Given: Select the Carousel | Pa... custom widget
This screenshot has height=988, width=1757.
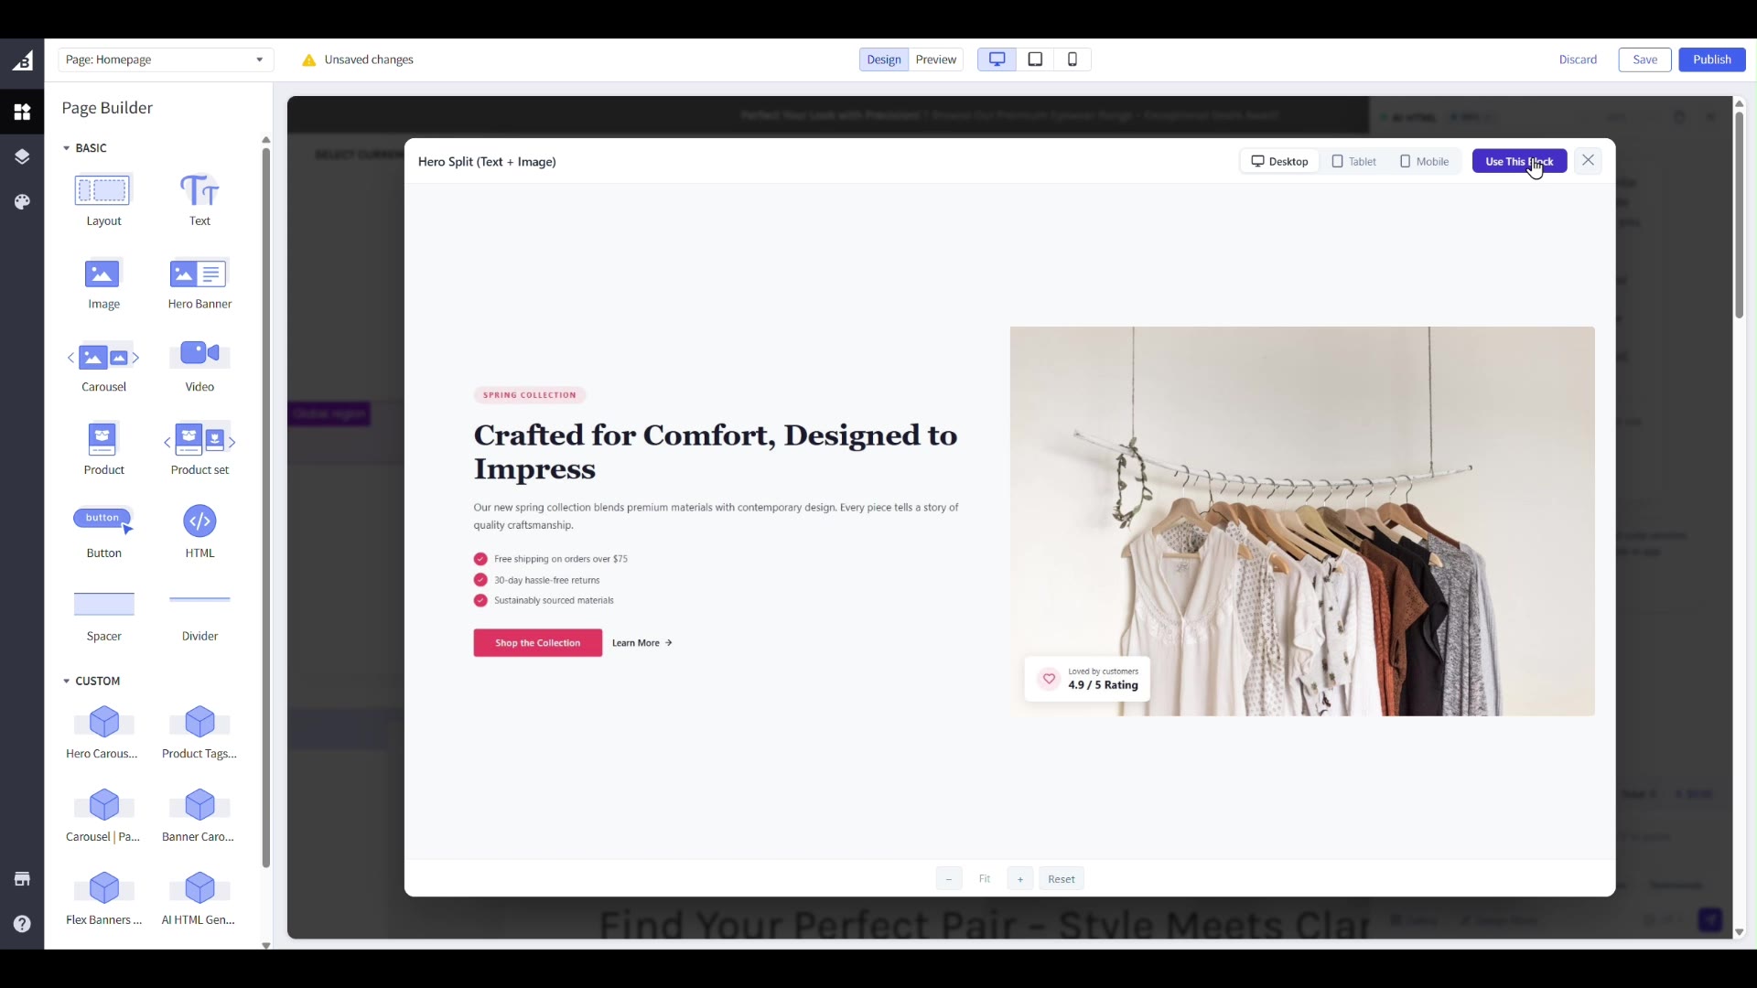Looking at the screenshot, I should pos(103,816).
